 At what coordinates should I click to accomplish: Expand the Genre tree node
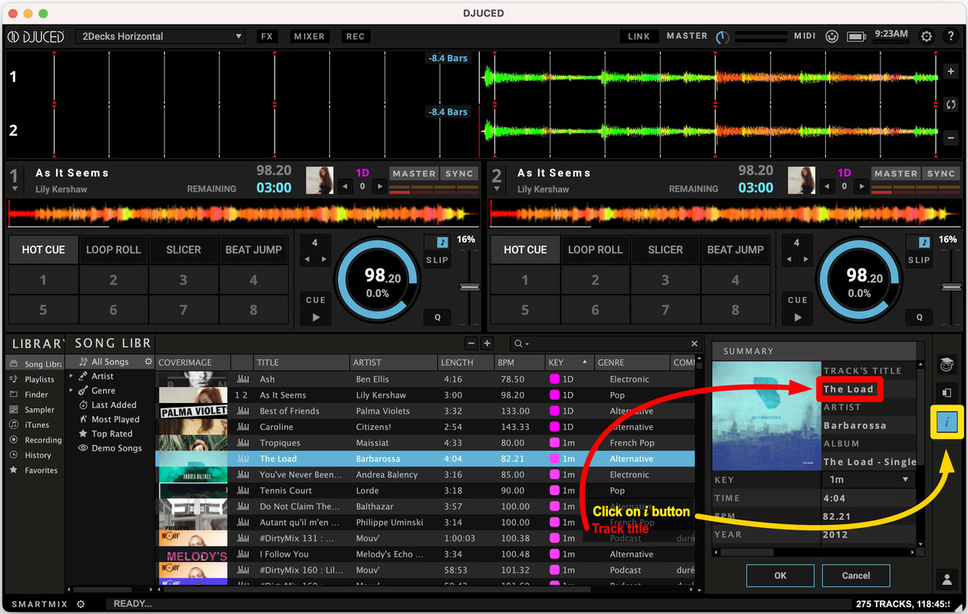71,391
